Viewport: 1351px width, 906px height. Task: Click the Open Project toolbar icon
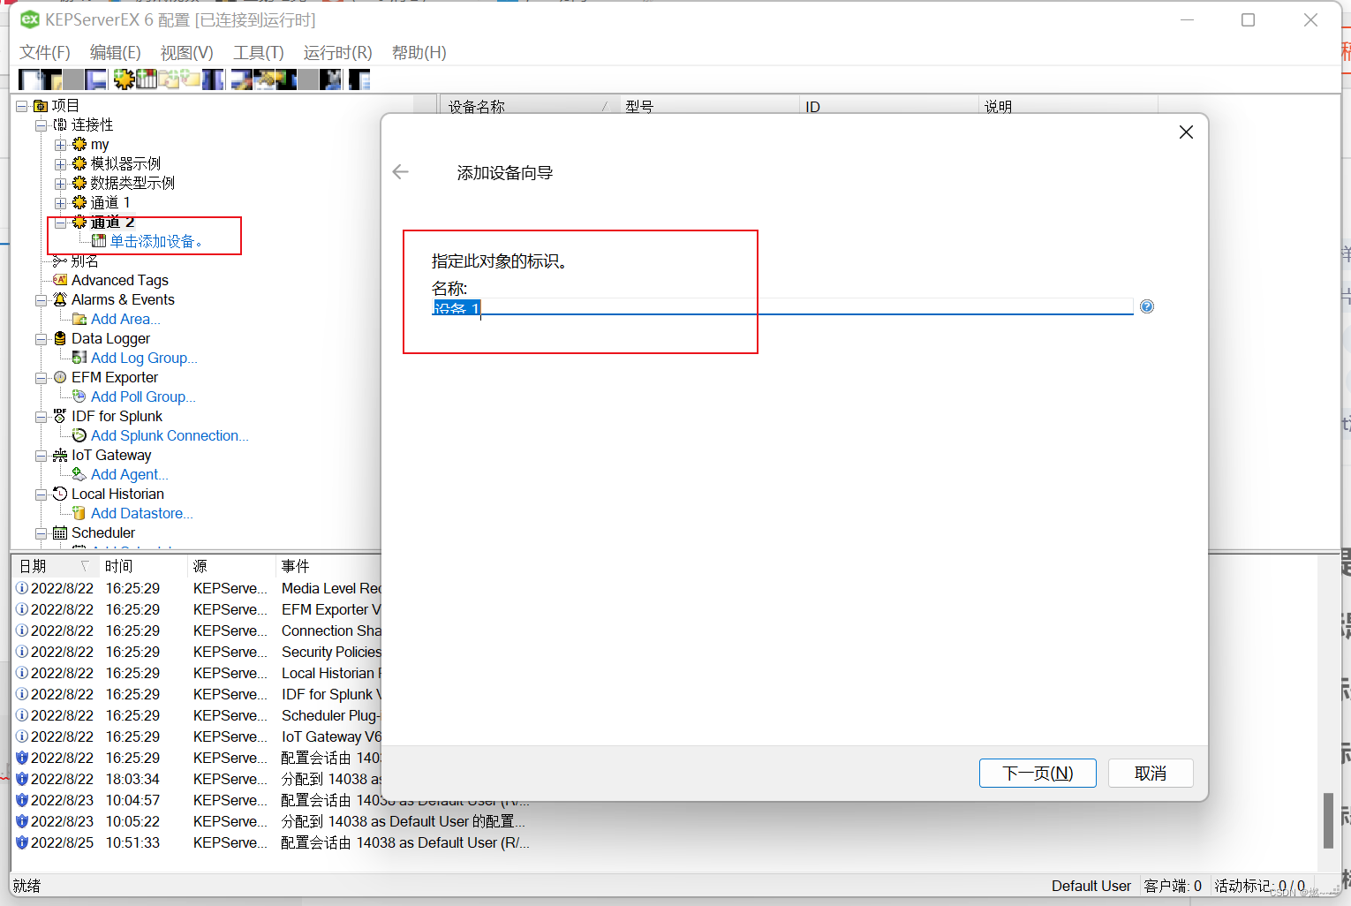(51, 79)
